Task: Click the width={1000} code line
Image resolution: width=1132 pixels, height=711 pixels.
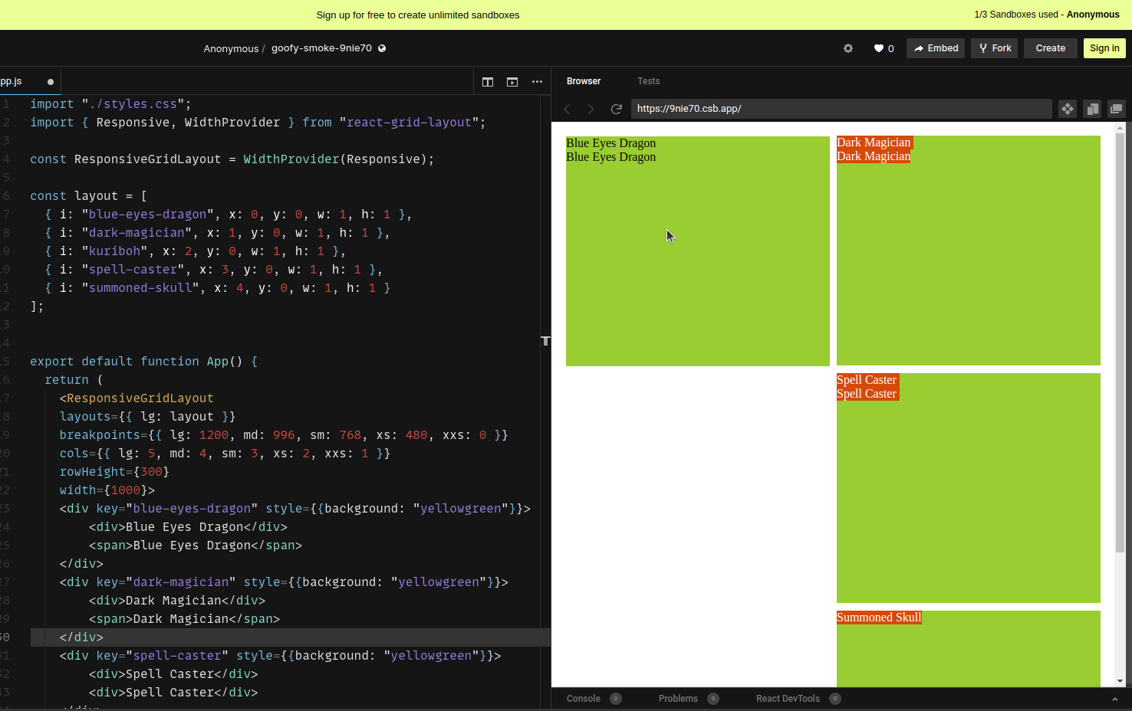Action: pos(107,490)
